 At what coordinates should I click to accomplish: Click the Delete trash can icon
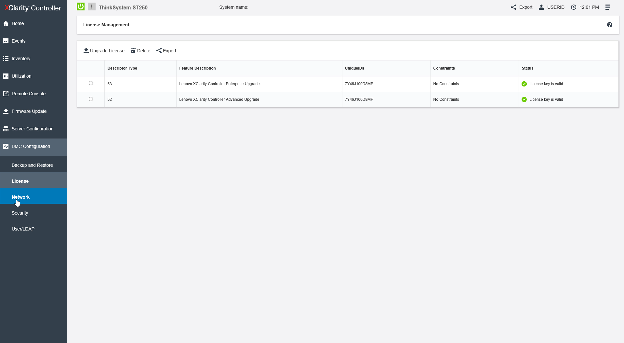[x=133, y=50]
